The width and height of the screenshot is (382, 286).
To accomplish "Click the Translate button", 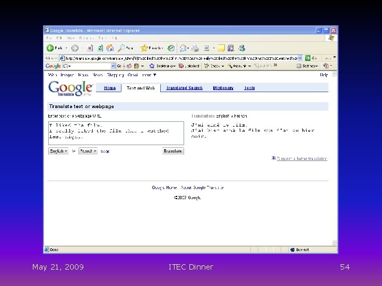I will [173, 151].
